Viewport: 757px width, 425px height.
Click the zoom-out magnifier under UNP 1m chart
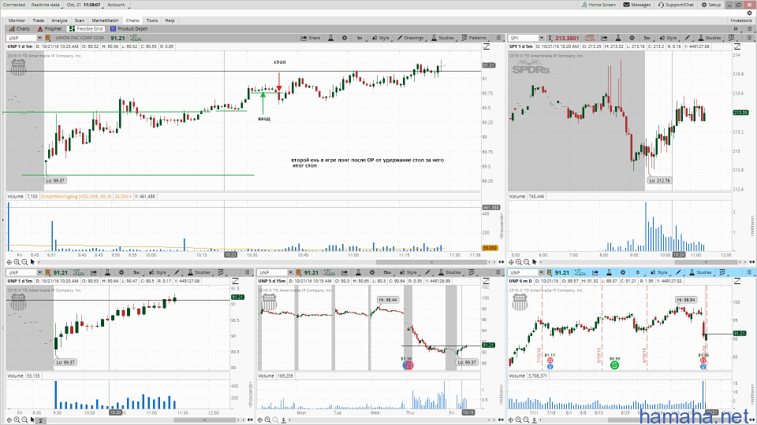pyautogui.click(x=24, y=262)
